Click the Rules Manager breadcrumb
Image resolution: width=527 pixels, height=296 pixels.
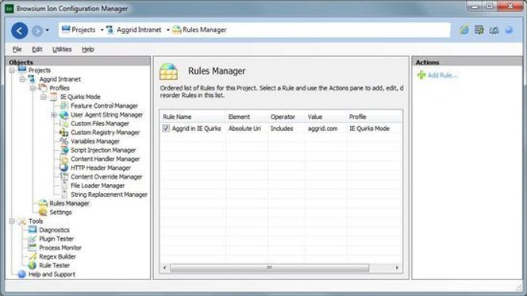(199, 30)
